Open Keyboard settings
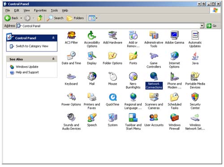This screenshot has height=167, width=224. tap(71, 79)
